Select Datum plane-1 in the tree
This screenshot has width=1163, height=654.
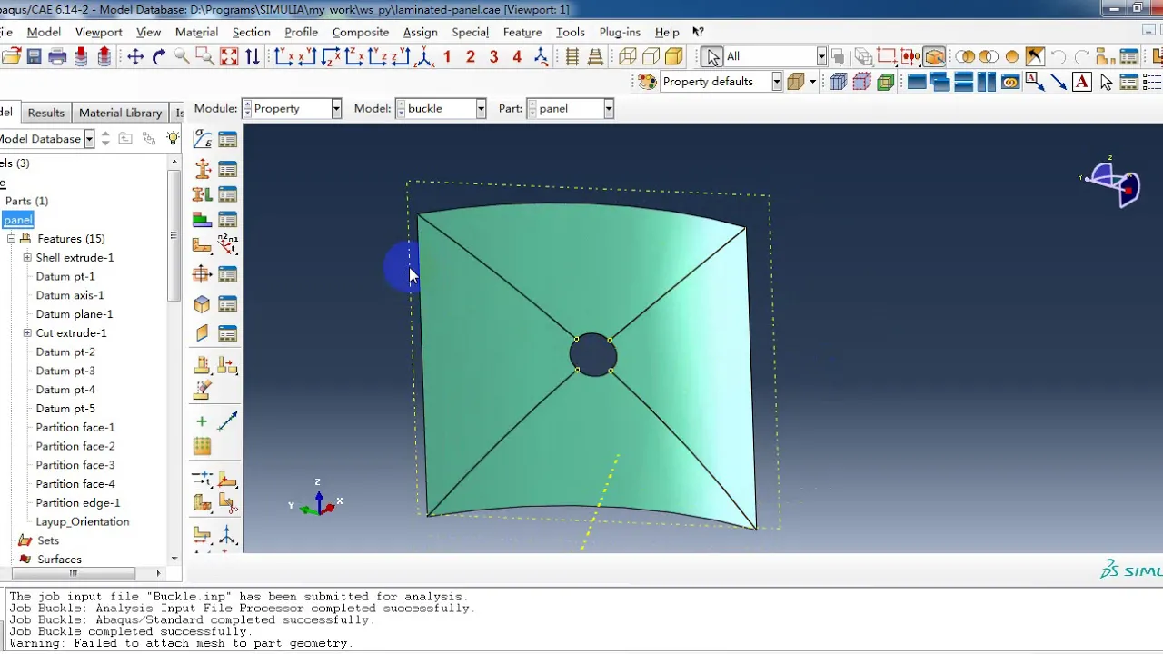click(75, 314)
